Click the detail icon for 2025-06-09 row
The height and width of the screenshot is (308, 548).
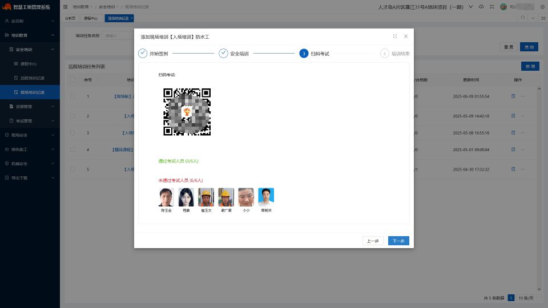point(513,96)
